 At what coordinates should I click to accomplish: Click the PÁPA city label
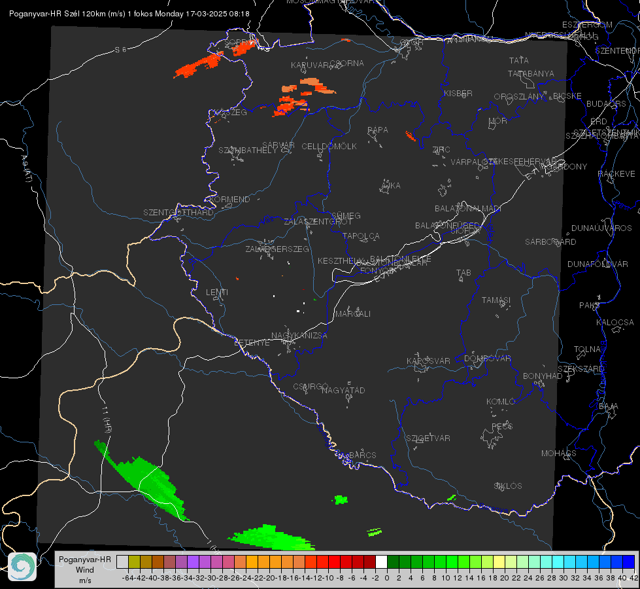pyautogui.click(x=378, y=130)
